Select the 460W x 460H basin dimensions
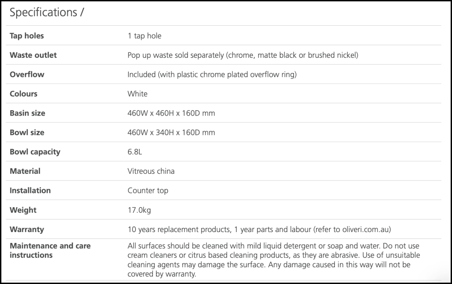 click(x=171, y=113)
